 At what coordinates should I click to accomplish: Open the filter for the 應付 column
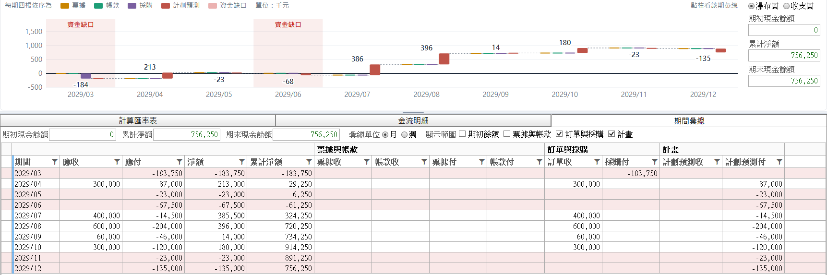tap(179, 162)
